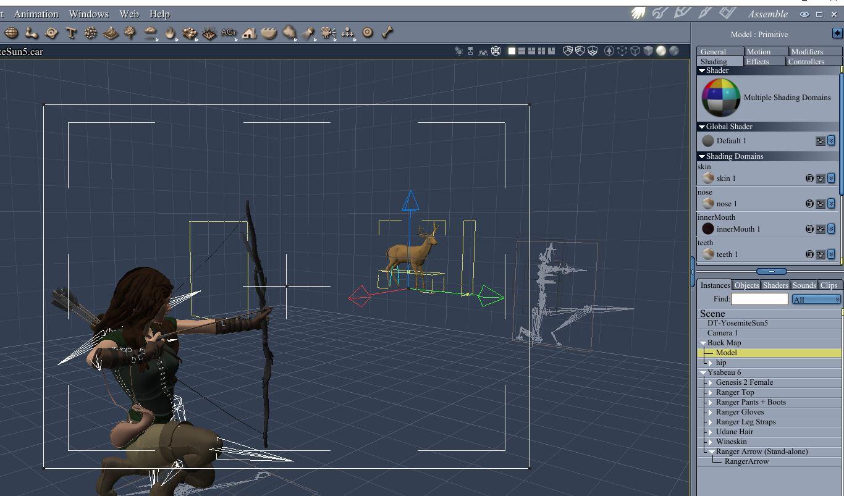Open the innerMouth 1 shader dropdown
This screenshot has height=496, width=844.
click(x=831, y=229)
